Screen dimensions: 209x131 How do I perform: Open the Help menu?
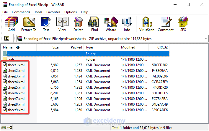pyautogui.click(x=84, y=12)
